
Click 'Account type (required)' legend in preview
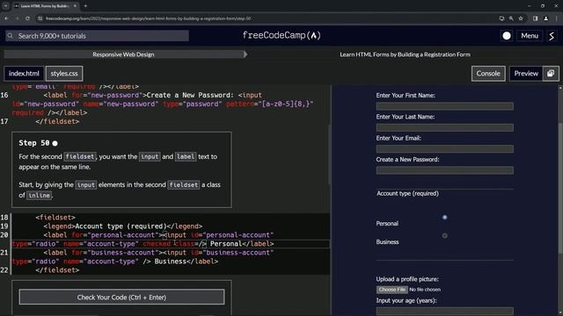coord(407,193)
